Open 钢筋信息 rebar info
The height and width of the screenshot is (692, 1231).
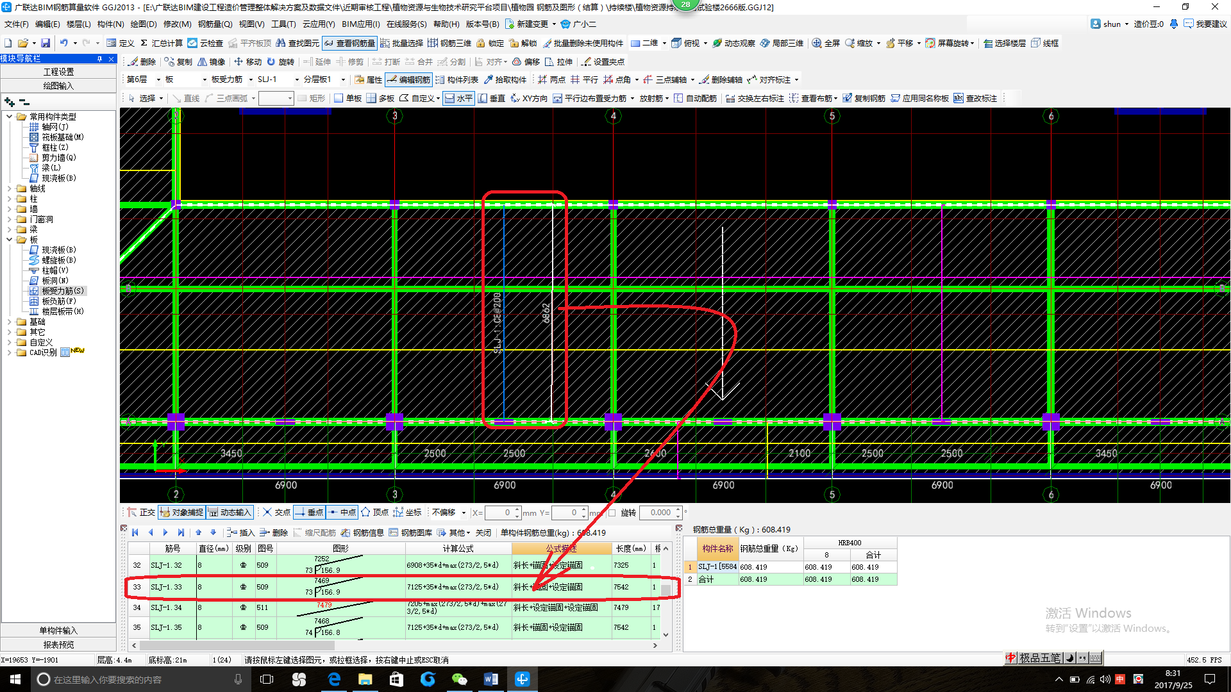click(x=362, y=532)
